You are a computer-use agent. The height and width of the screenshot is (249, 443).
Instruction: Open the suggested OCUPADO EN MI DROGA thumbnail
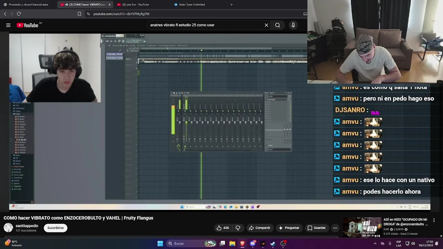[x=362, y=227]
